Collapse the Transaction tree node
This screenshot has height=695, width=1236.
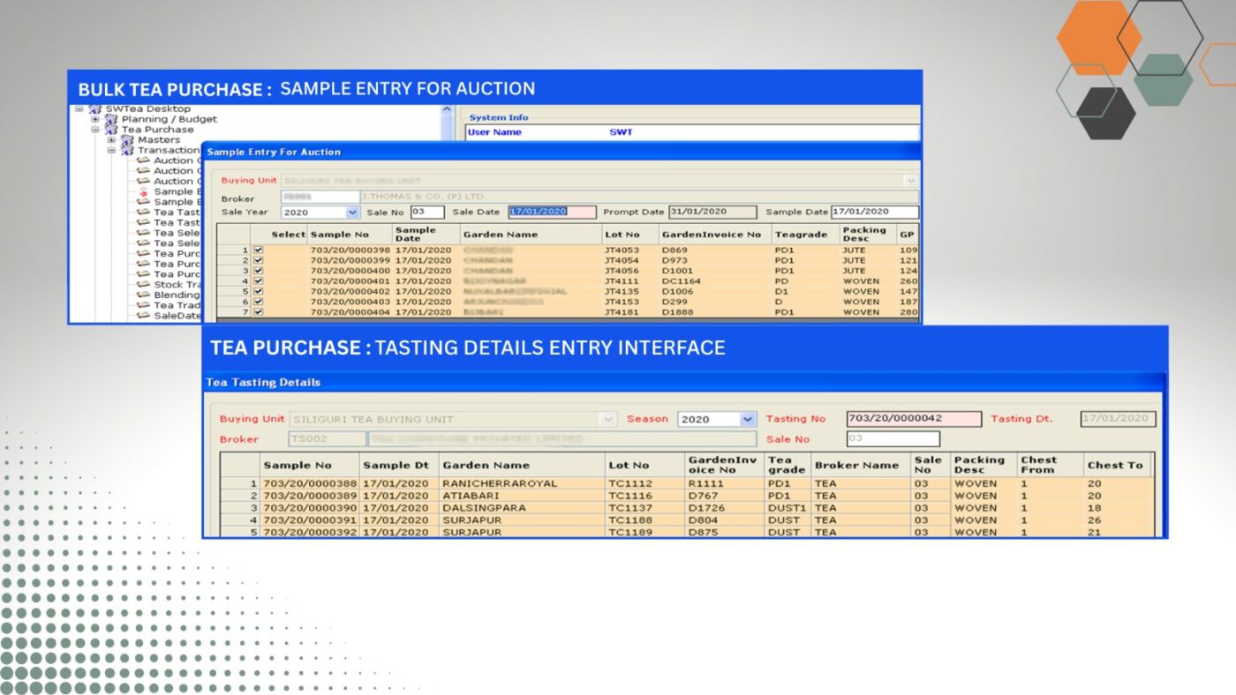coord(111,150)
